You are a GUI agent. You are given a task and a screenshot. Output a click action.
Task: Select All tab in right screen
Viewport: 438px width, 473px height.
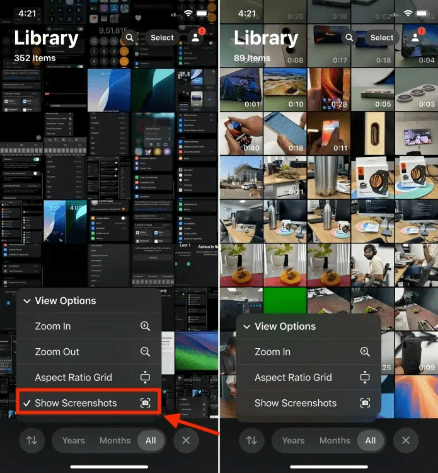coord(371,440)
